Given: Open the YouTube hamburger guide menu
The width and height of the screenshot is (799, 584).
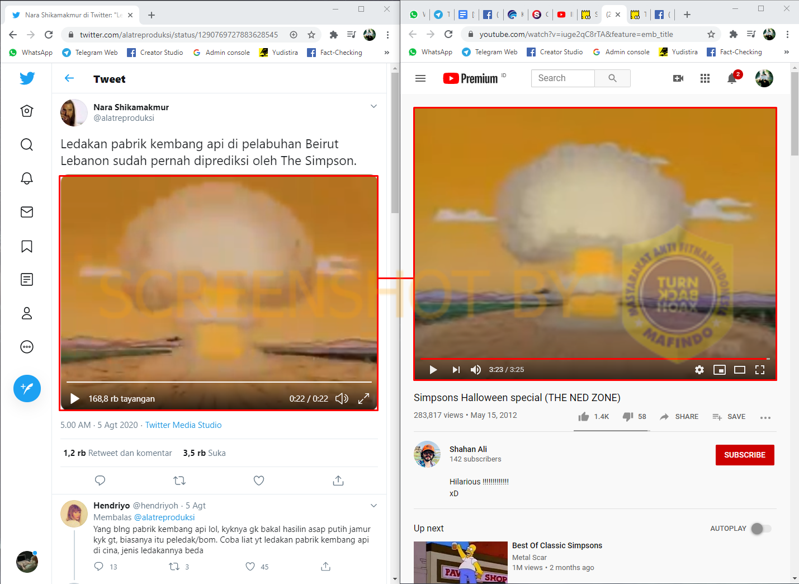Looking at the screenshot, I should (420, 78).
